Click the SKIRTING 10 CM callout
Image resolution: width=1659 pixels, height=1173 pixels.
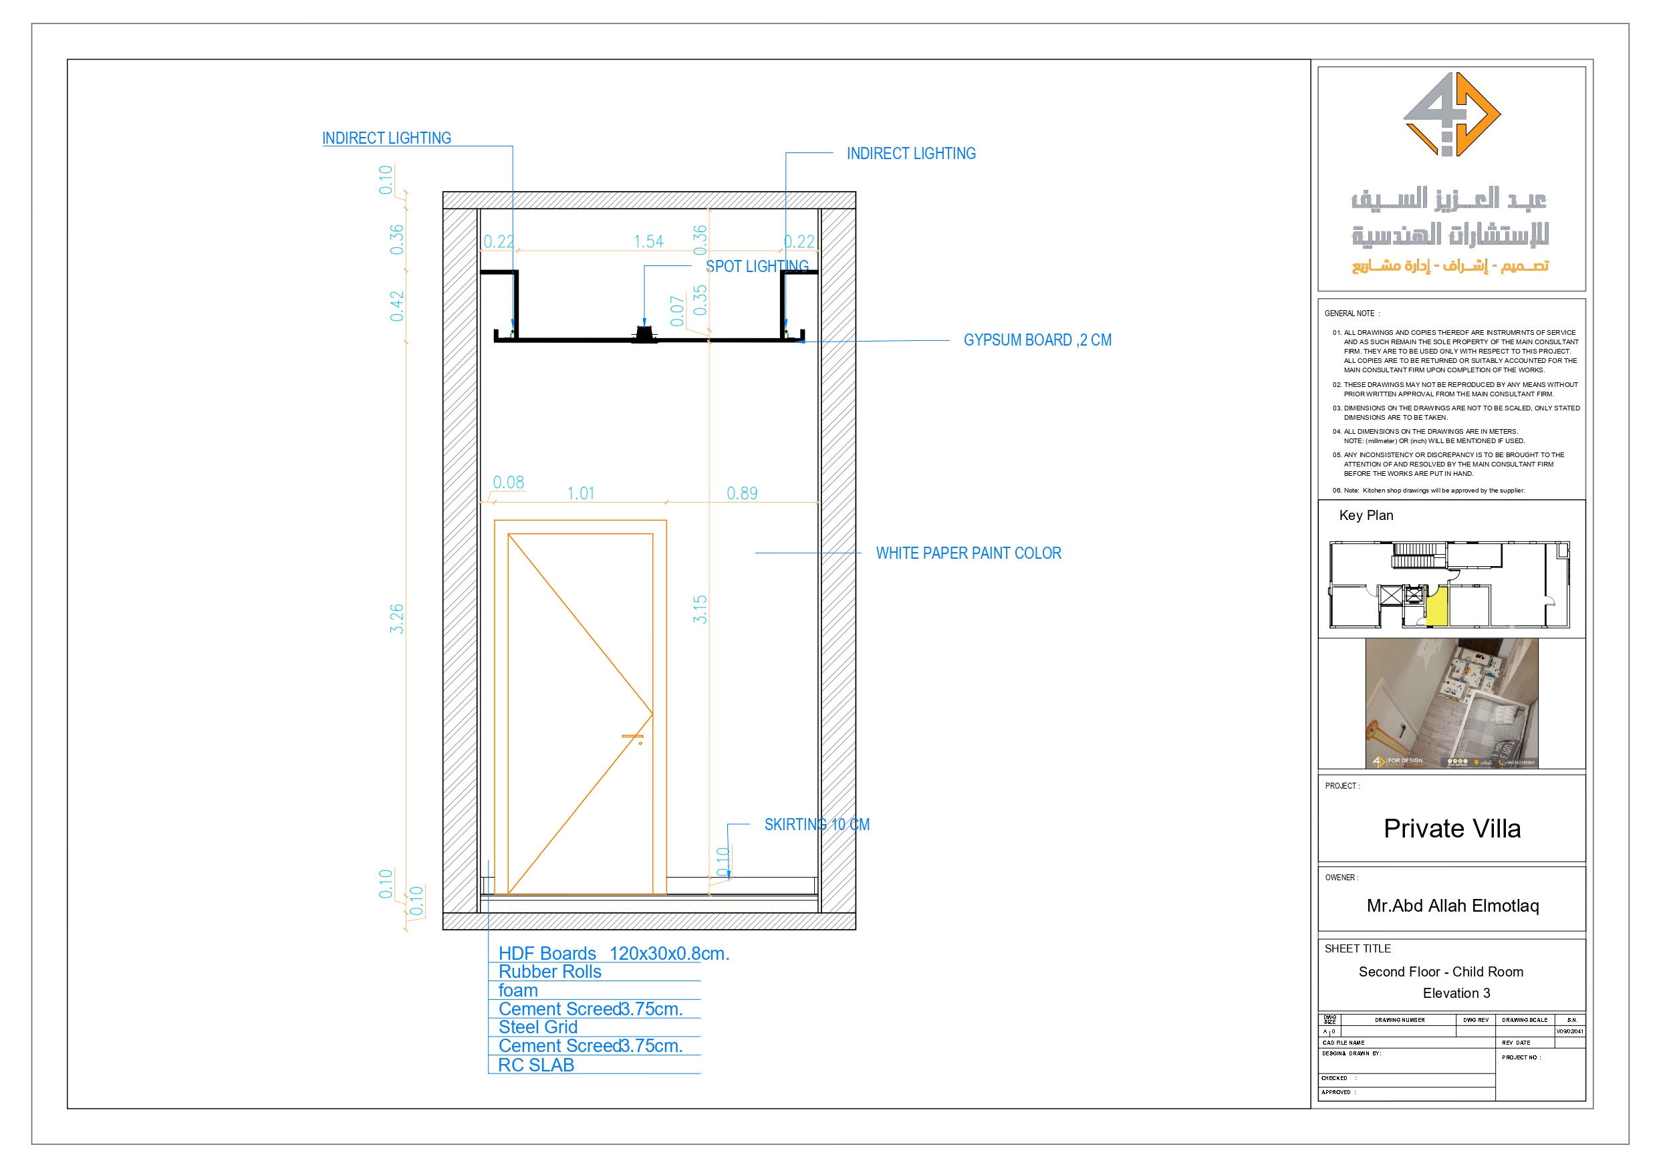coord(817,825)
